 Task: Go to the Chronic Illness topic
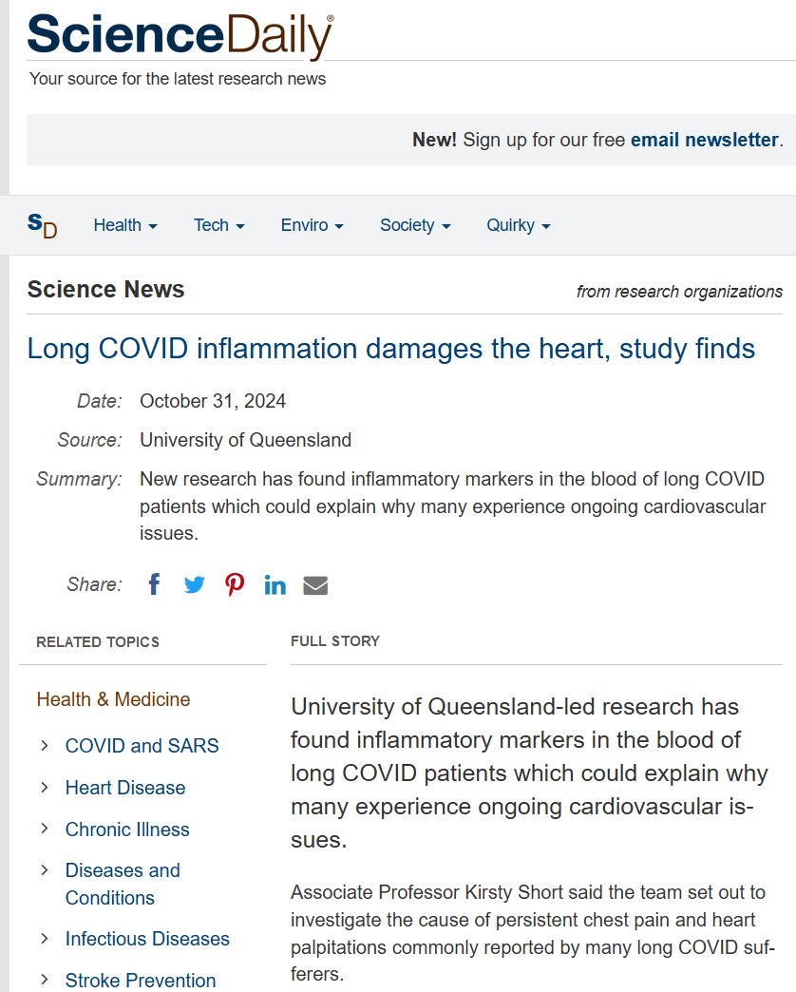[127, 830]
